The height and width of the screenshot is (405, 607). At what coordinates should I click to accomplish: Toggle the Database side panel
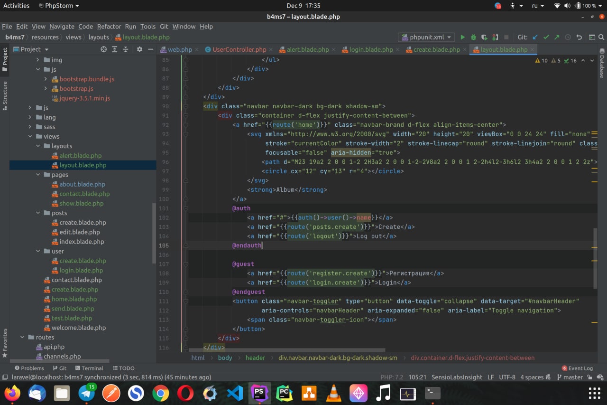coord(602,63)
